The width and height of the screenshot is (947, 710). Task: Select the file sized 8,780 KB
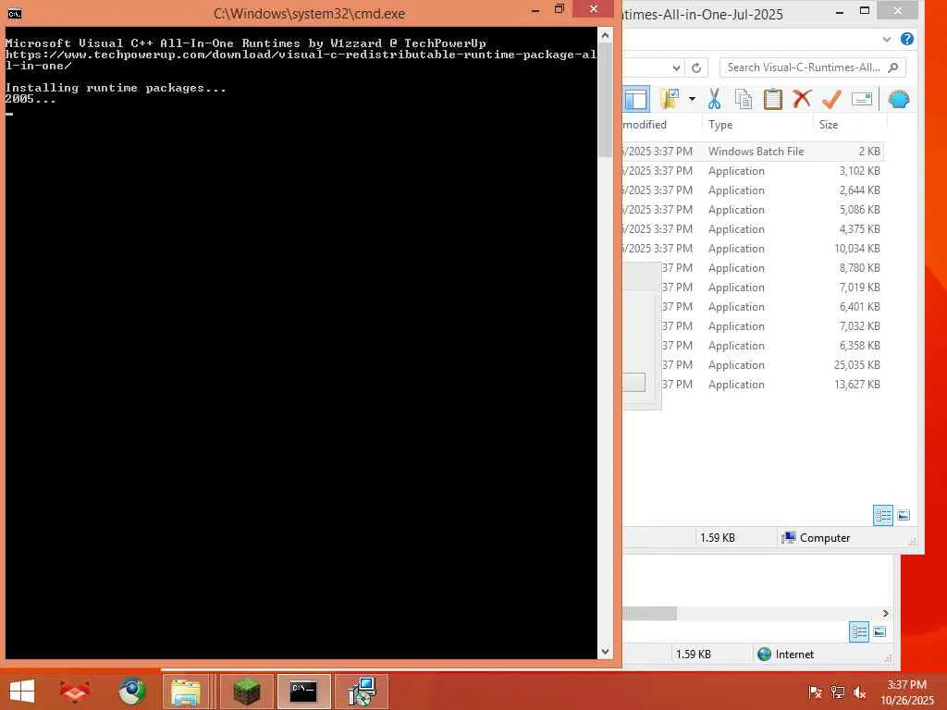coord(772,267)
